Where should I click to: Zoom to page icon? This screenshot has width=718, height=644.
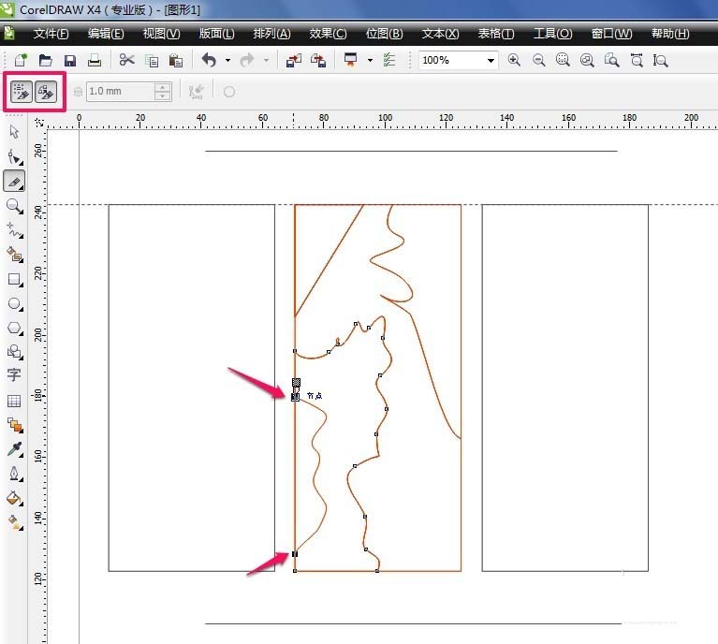click(612, 60)
